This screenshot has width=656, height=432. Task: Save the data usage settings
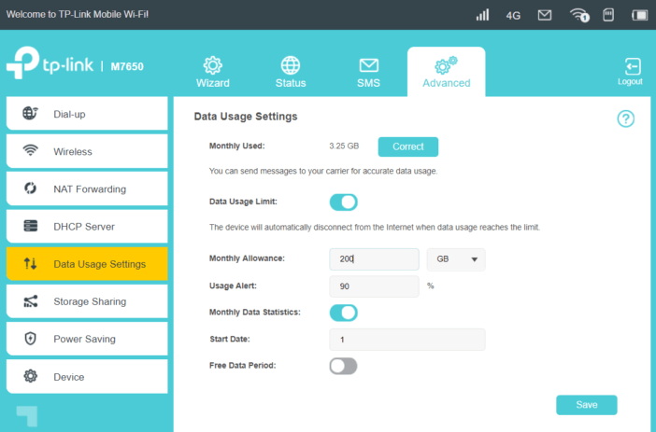(x=586, y=405)
